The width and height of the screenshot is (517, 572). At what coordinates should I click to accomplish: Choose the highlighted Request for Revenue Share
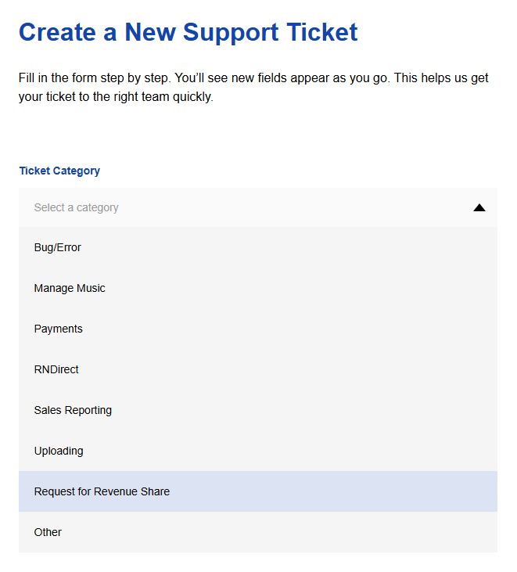[x=102, y=491]
